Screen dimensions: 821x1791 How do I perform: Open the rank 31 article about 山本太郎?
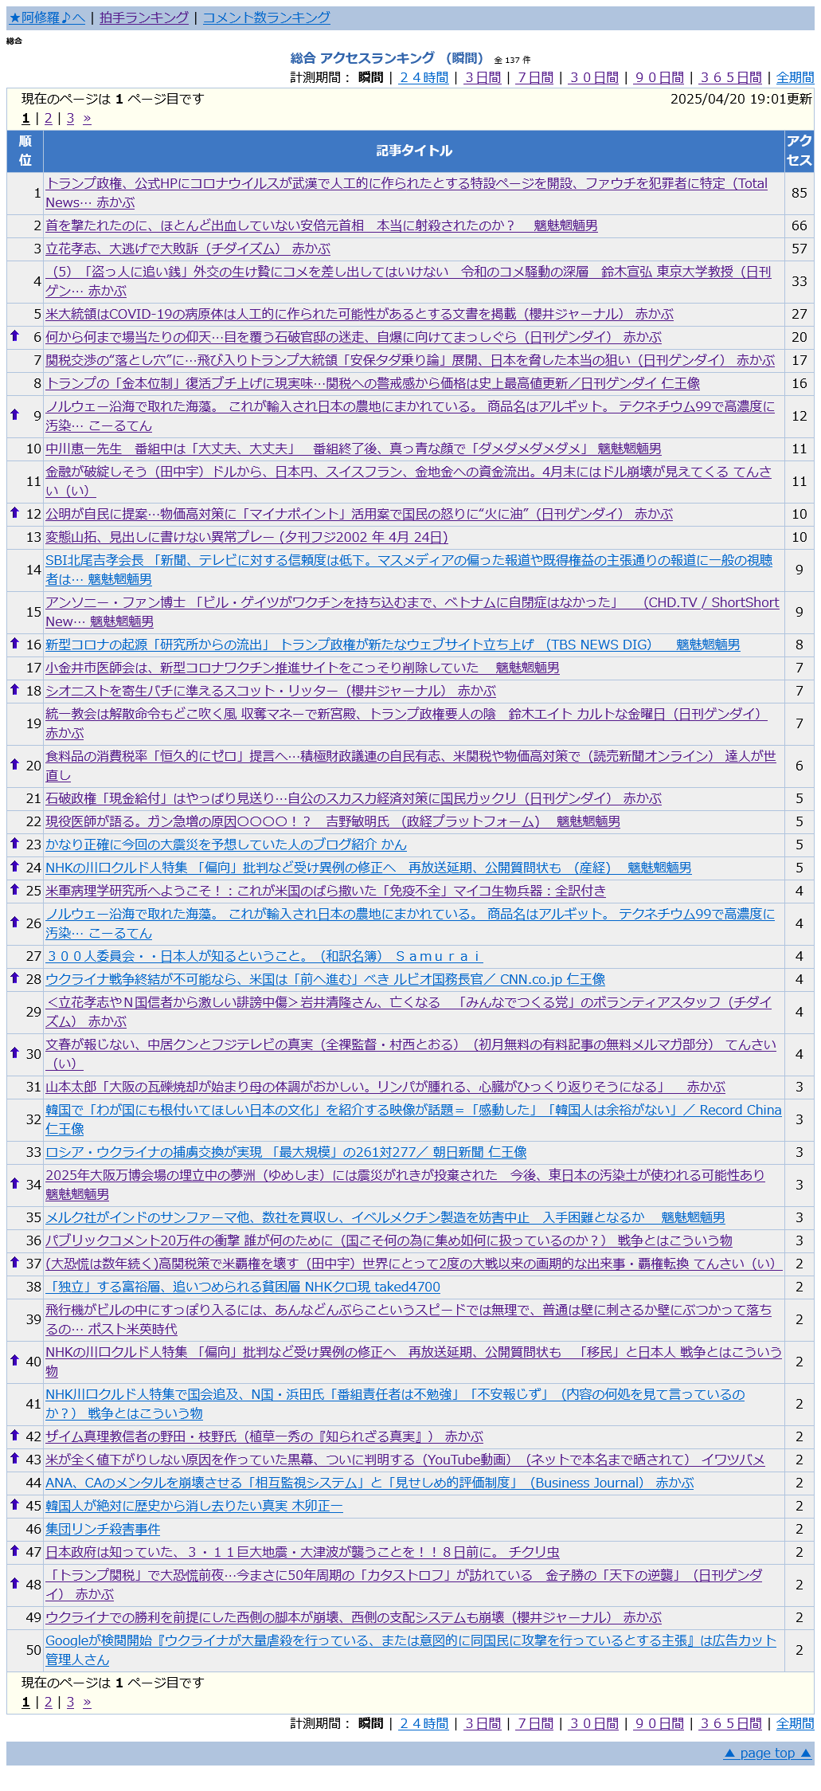tap(385, 1087)
